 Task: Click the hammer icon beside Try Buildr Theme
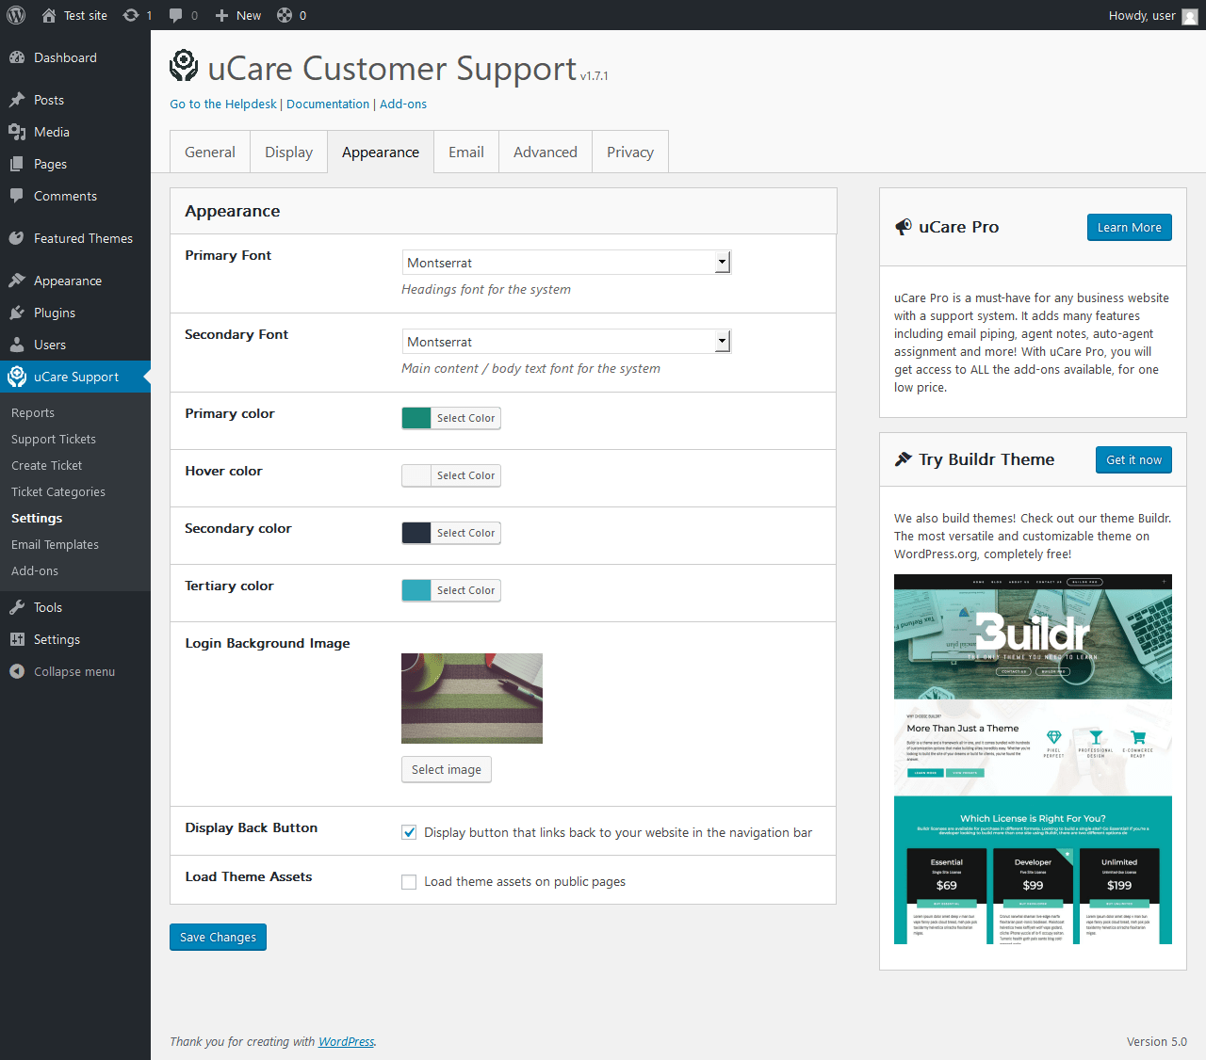(904, 459)
